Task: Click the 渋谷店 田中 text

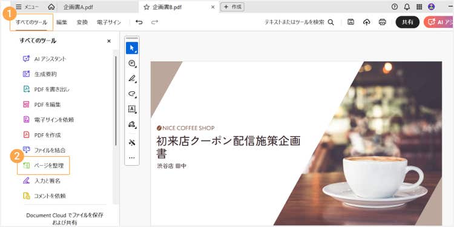Action: (x=171, y=166)
